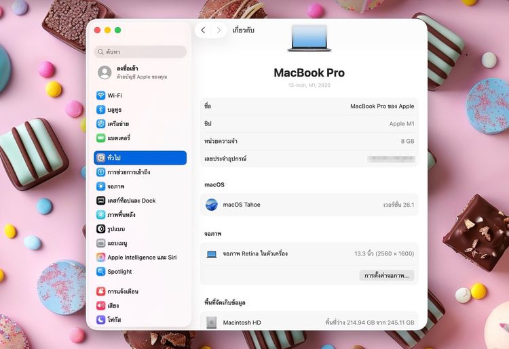The height and width of the screenshot is (349, 509).
Task: Open การช่วยการเข้าถึง accessibility icon
Action: [101, 172]
